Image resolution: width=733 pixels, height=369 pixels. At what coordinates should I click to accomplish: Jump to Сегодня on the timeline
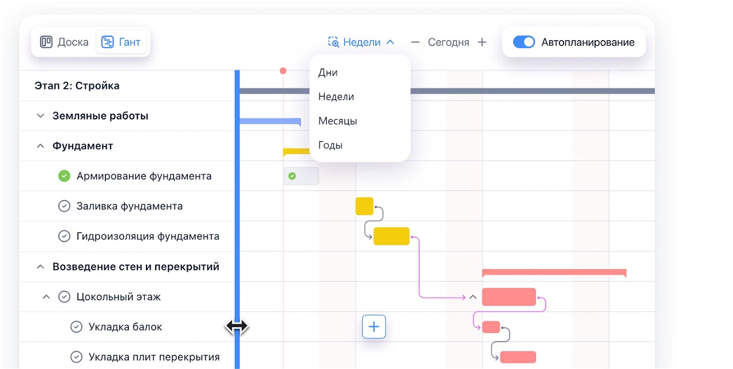tap(448, 42)
